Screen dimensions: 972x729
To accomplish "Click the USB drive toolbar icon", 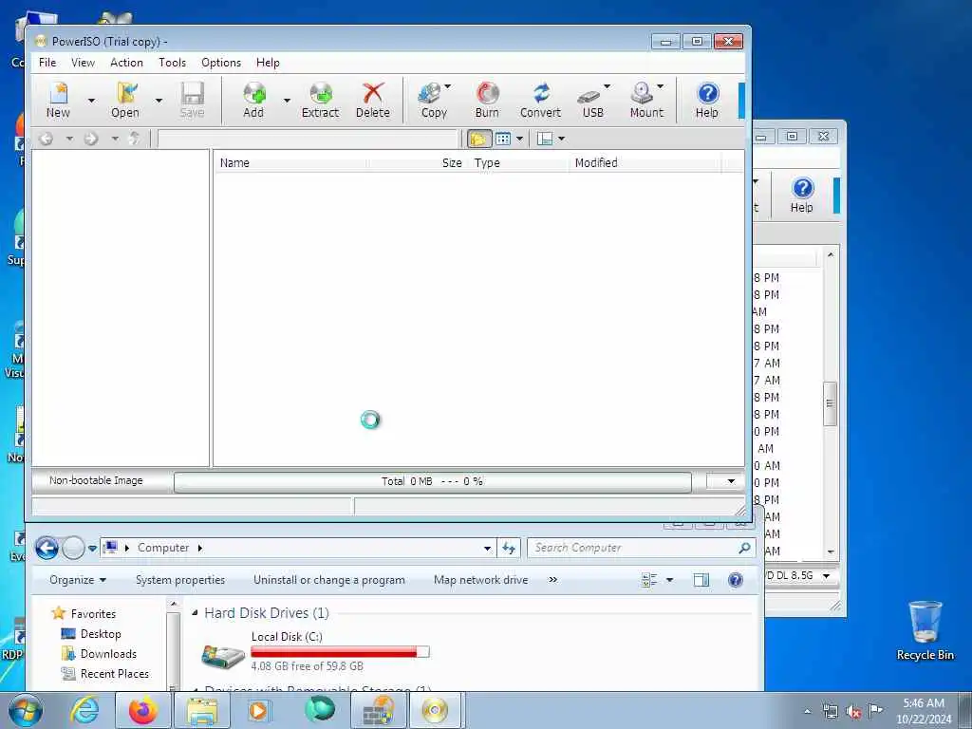I will (592, 100).
